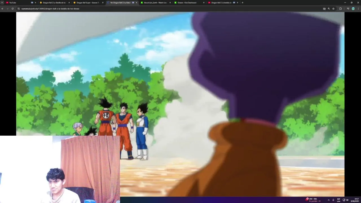Focus the address bar with cuevana.is URL
The width and height of the screenshot is (361, 203).
[x=169, y=9]
